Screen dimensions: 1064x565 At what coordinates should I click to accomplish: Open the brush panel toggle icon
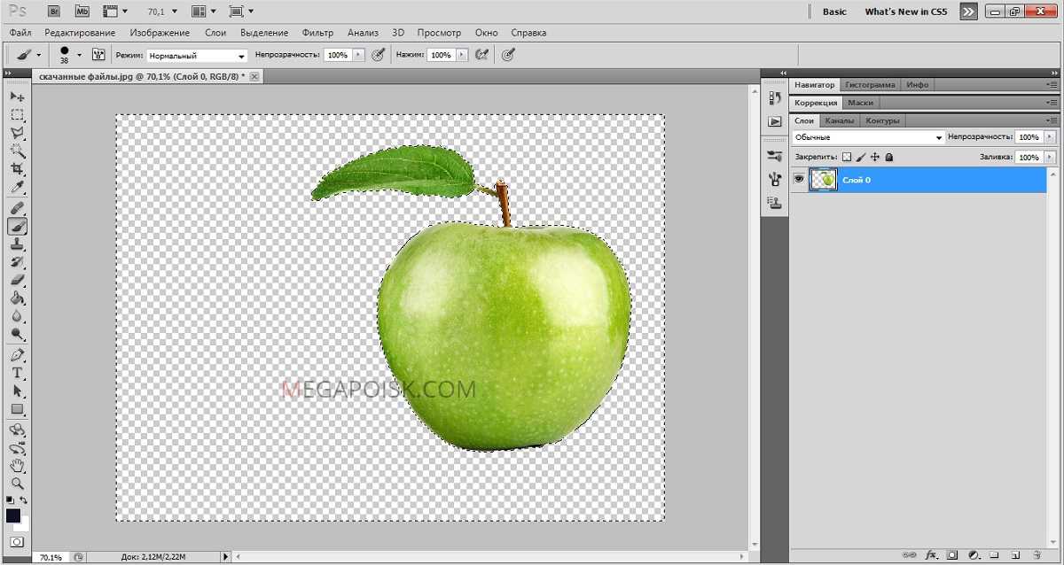coord(98,55)
